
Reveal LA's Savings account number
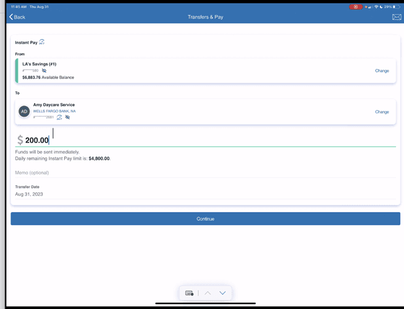(x=44, y=71)
